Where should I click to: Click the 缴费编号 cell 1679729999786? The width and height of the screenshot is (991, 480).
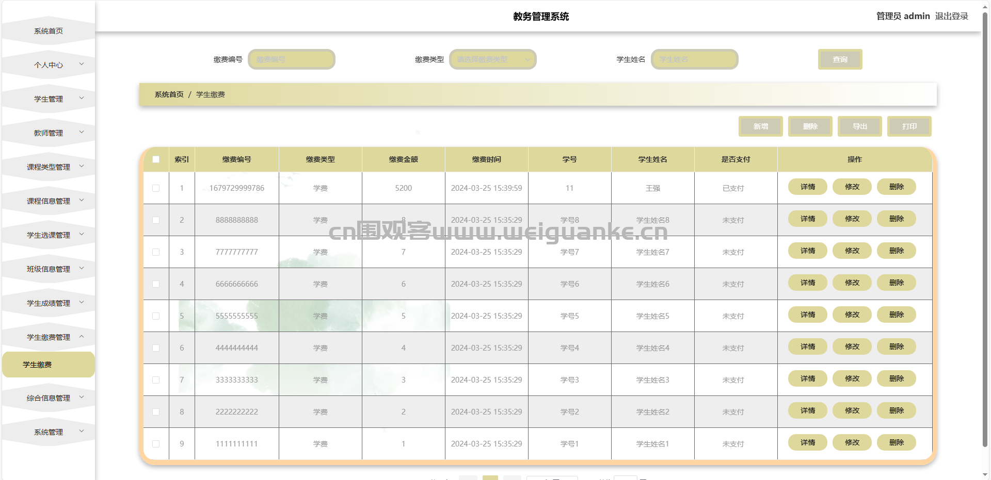pos(237,188)
